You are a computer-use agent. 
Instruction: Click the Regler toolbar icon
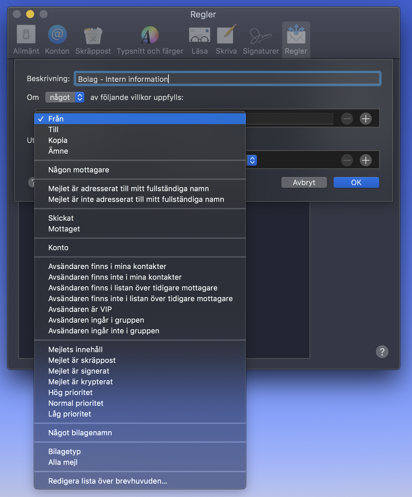[296, 40]
